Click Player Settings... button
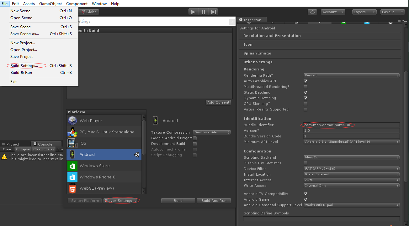This screenshot has width=409, height=226. coord(120,201)
